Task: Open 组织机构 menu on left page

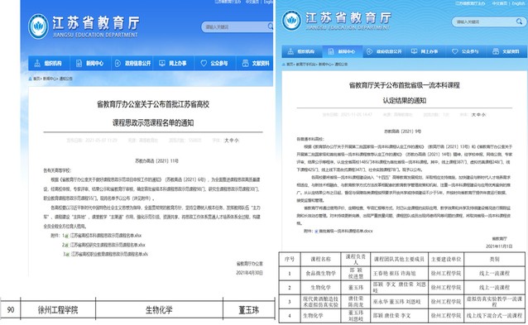Action: click(x=49, y=63)
